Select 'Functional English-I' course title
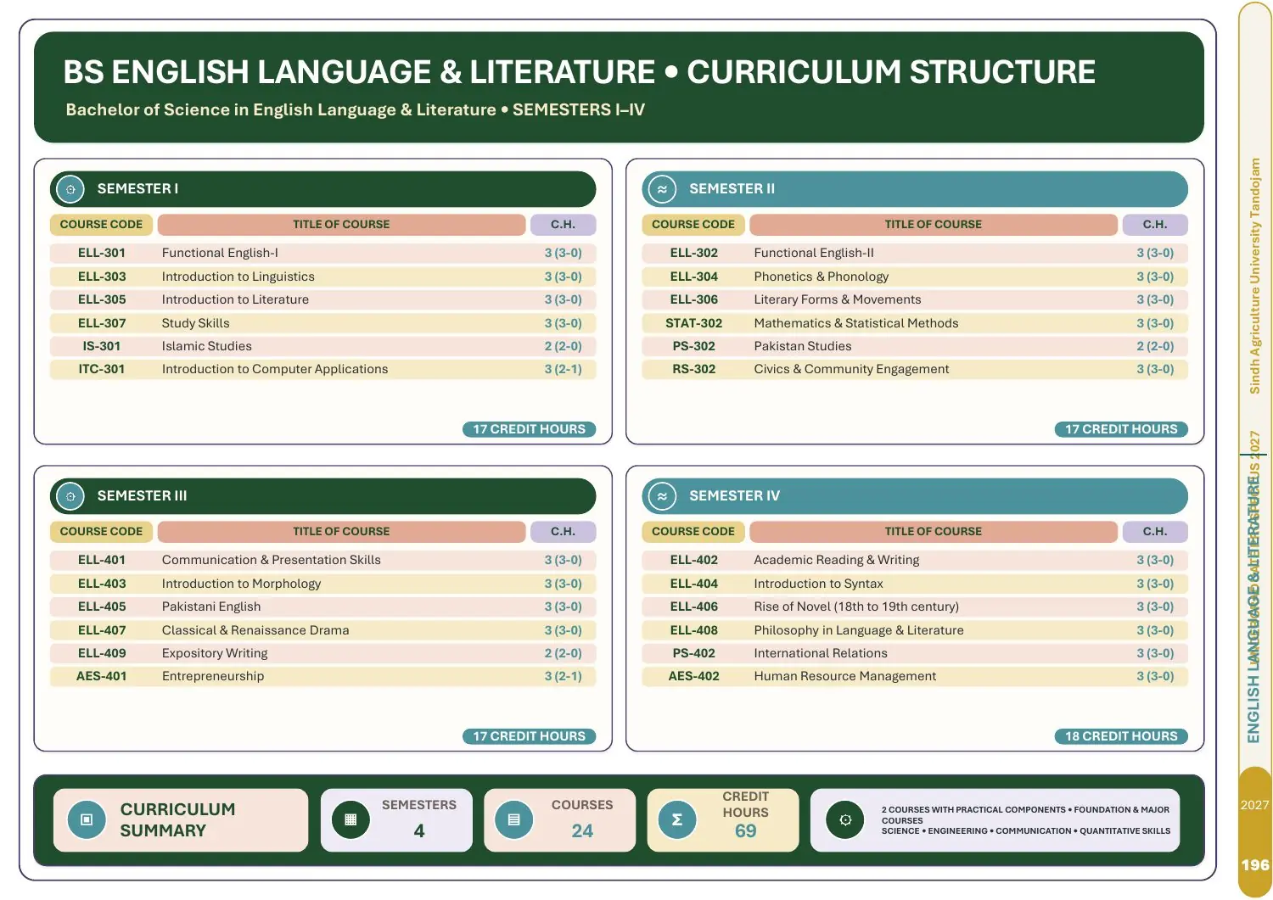1273x900 pixels. (220, 253)
